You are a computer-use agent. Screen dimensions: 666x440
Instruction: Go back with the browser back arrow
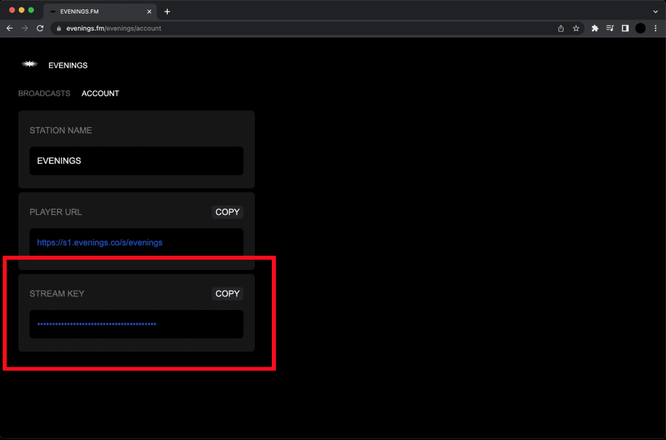coord(10,29)
